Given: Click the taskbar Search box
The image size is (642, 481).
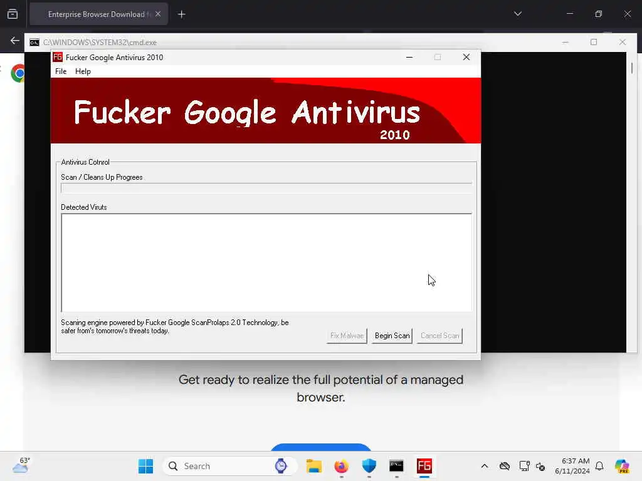Looking at the screenshot, I should click(x=229, y=466).
